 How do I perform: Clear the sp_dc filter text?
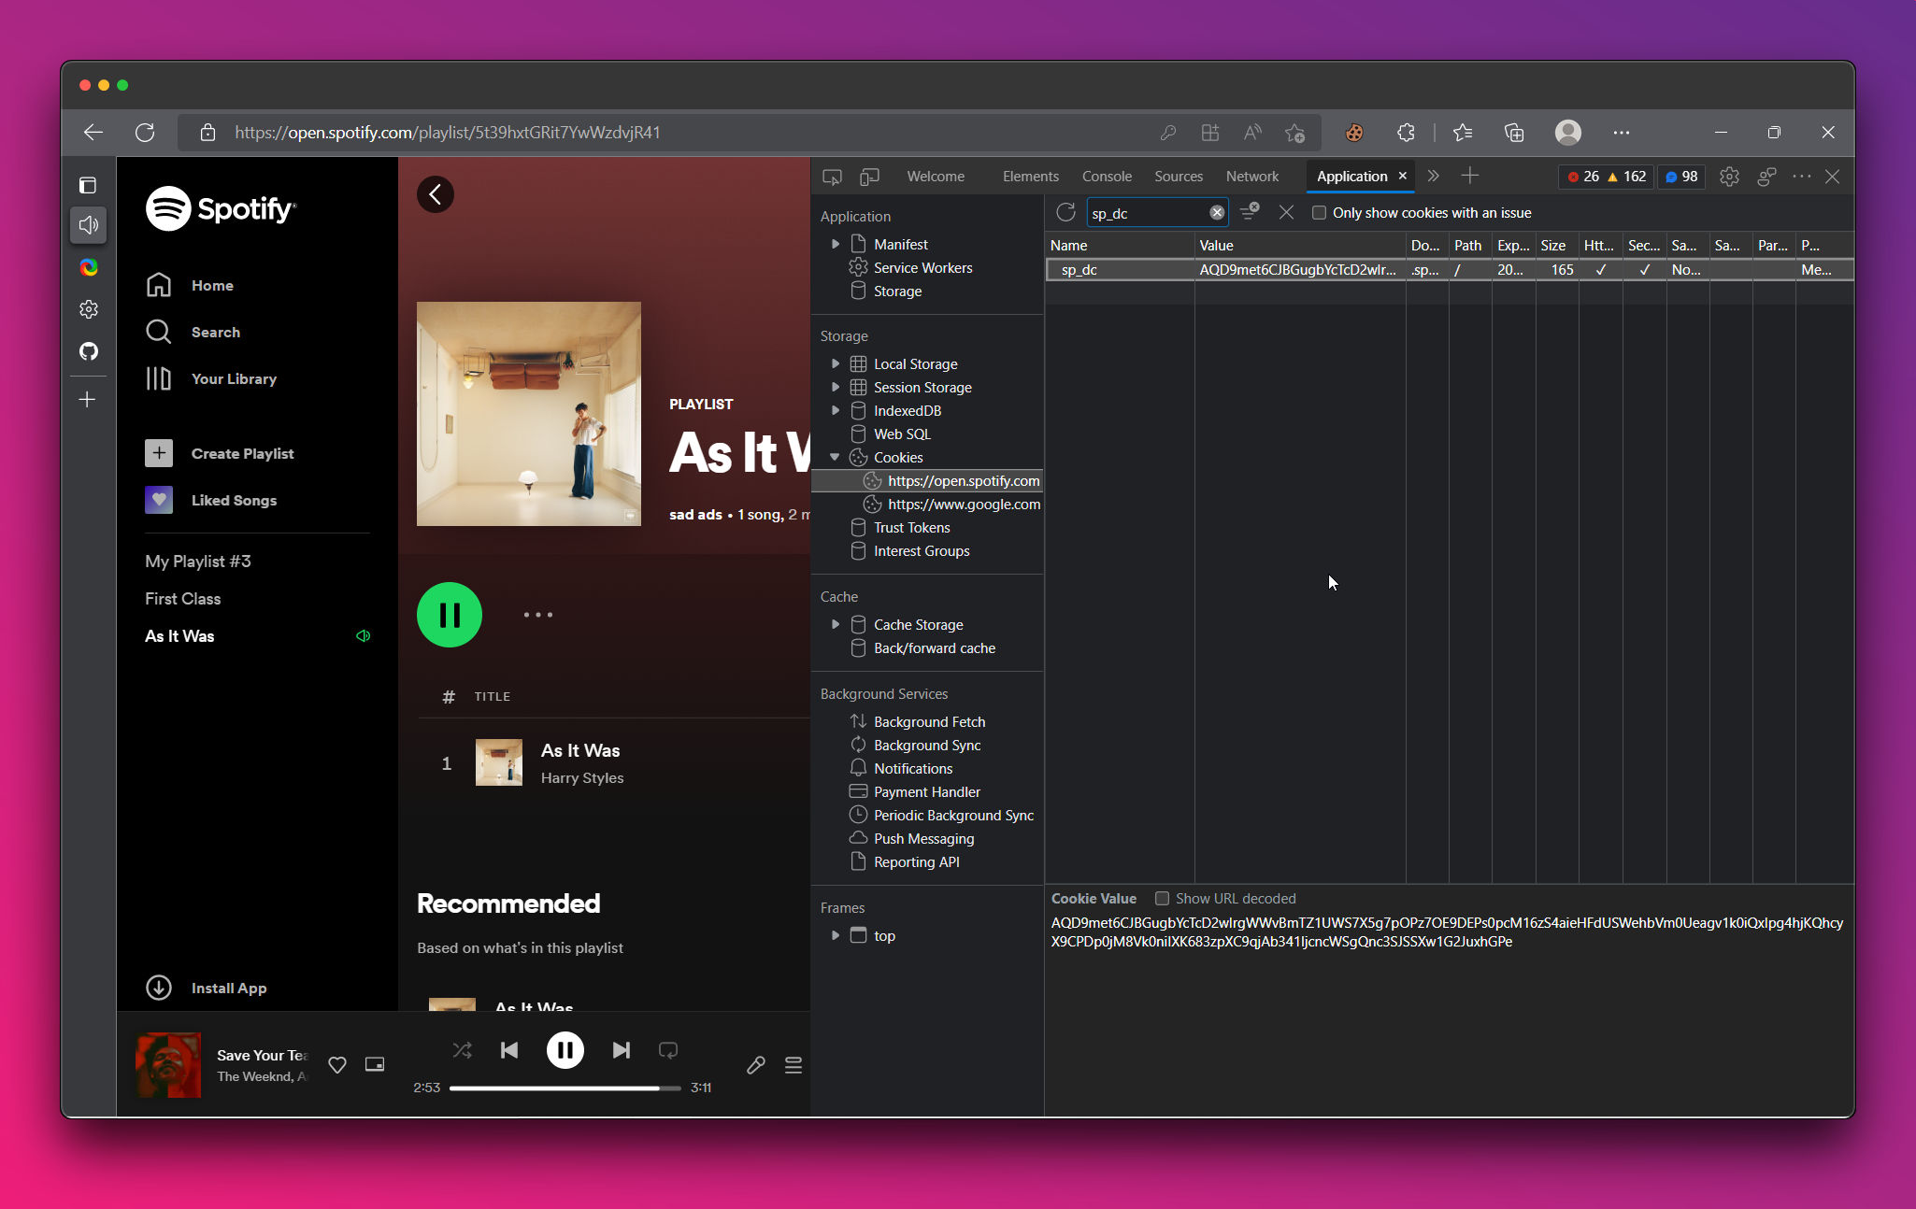pyautogui.click(x=1217, y=212)
